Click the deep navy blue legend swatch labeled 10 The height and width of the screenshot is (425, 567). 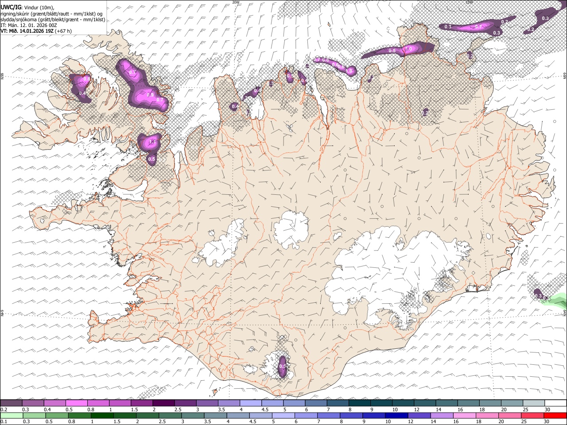coord(396,415)
